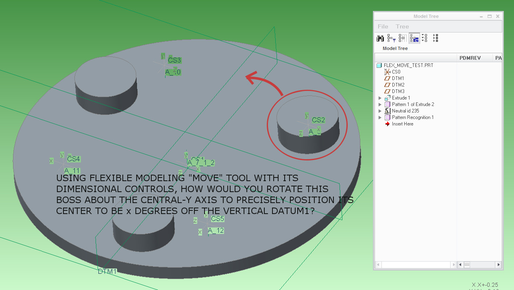Click the Pattern Recognition 1 icon
This screenshot has width=514, height=290.
click(x=387, y=117)
